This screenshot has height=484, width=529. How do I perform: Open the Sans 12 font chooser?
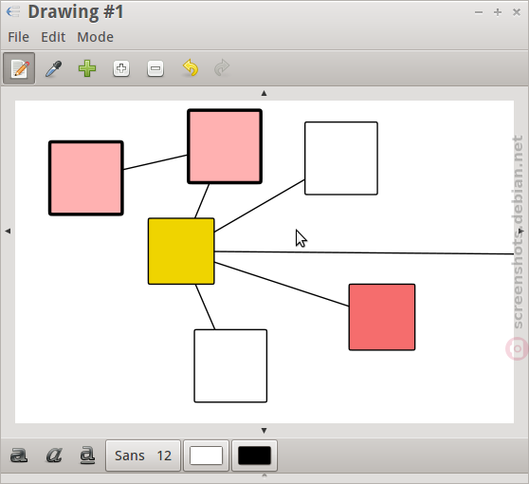coord(143,456)
